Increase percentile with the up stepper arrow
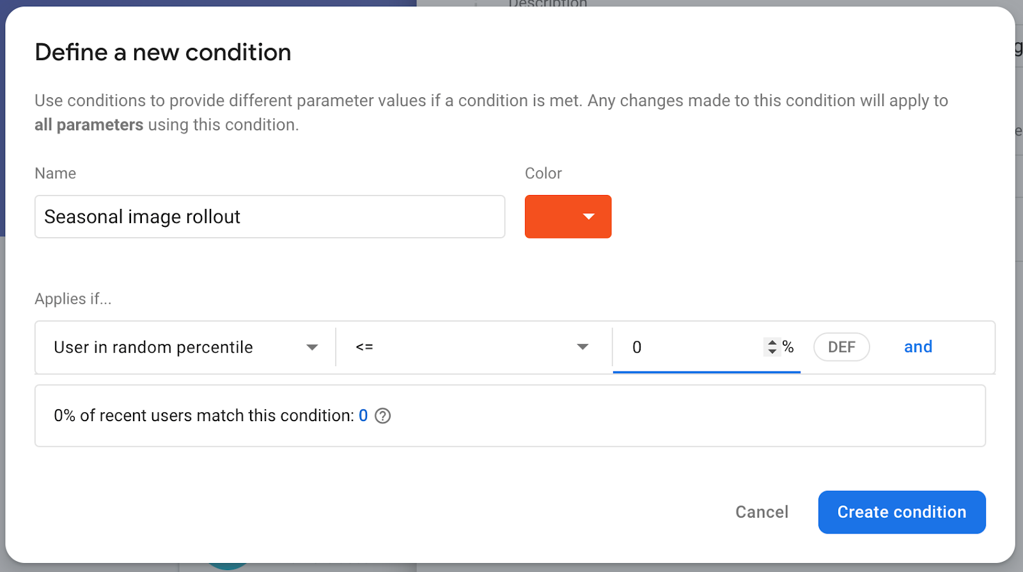The image size is (1023, 572). 772,343
